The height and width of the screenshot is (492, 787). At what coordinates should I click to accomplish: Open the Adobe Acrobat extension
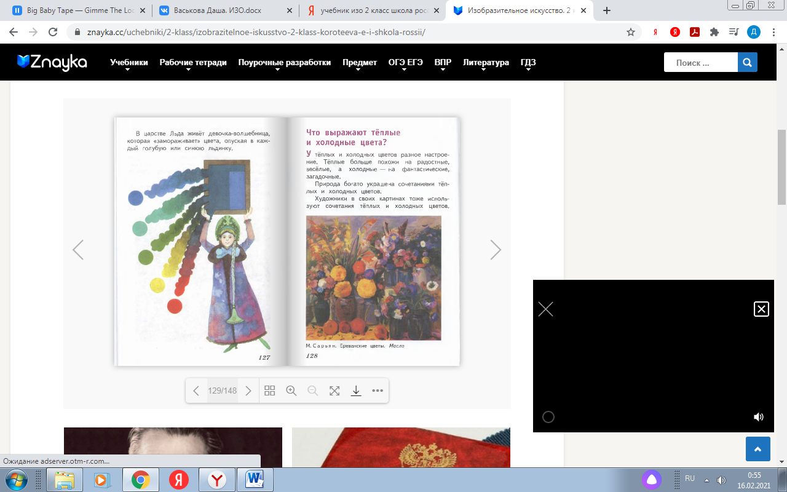[695, 32]
